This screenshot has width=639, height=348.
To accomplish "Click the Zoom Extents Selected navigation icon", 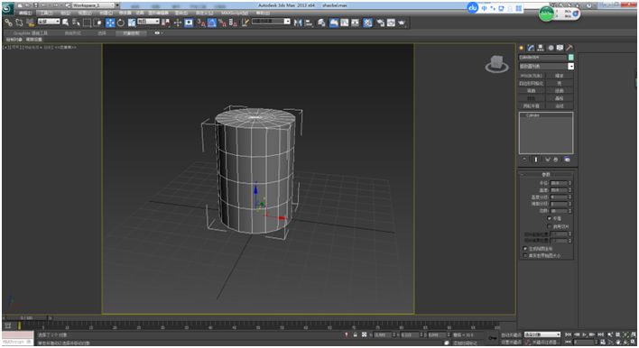I will (x=625, y=334).
